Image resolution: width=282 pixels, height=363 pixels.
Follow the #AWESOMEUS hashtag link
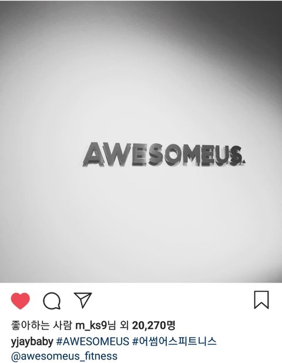(x=92, y=341)
